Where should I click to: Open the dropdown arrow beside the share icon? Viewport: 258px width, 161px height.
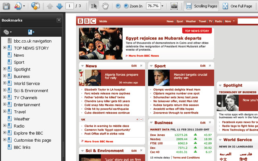[x=24, y=6]
